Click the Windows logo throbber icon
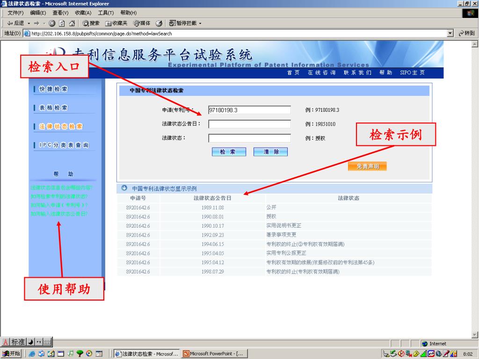The width and height of the screenshot is (479, 359). pyautogui.click(x=471, y=13)
